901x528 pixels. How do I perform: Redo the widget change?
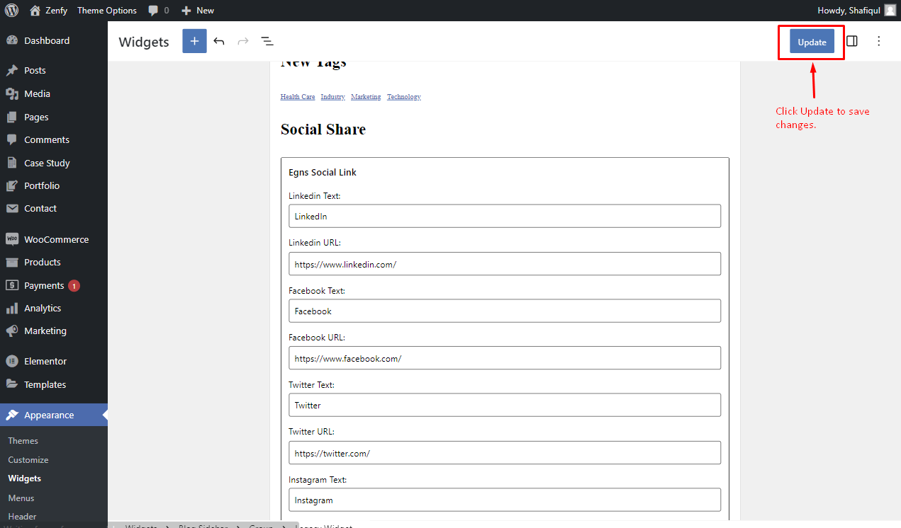coord(243,41)
